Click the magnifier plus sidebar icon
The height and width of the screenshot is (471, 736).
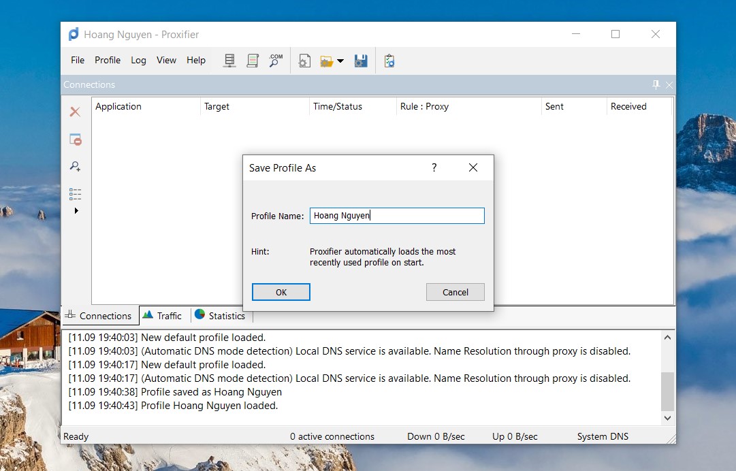click(x=75, y=166)
